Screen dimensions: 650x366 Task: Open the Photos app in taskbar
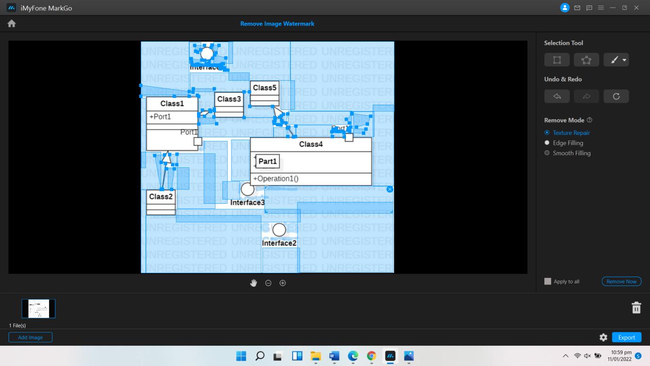[409, 356]
